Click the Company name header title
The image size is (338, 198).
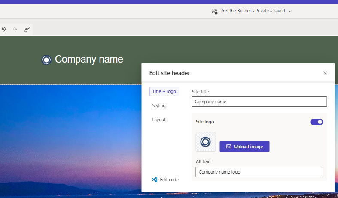click(x=89, y=59)
